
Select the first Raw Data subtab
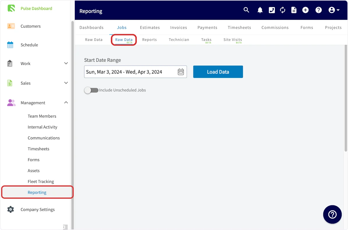click(94, 40)
